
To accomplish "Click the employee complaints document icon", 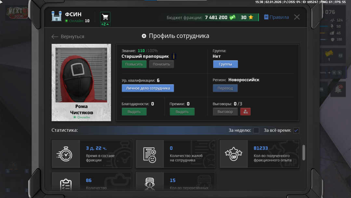I will [149, 154].
